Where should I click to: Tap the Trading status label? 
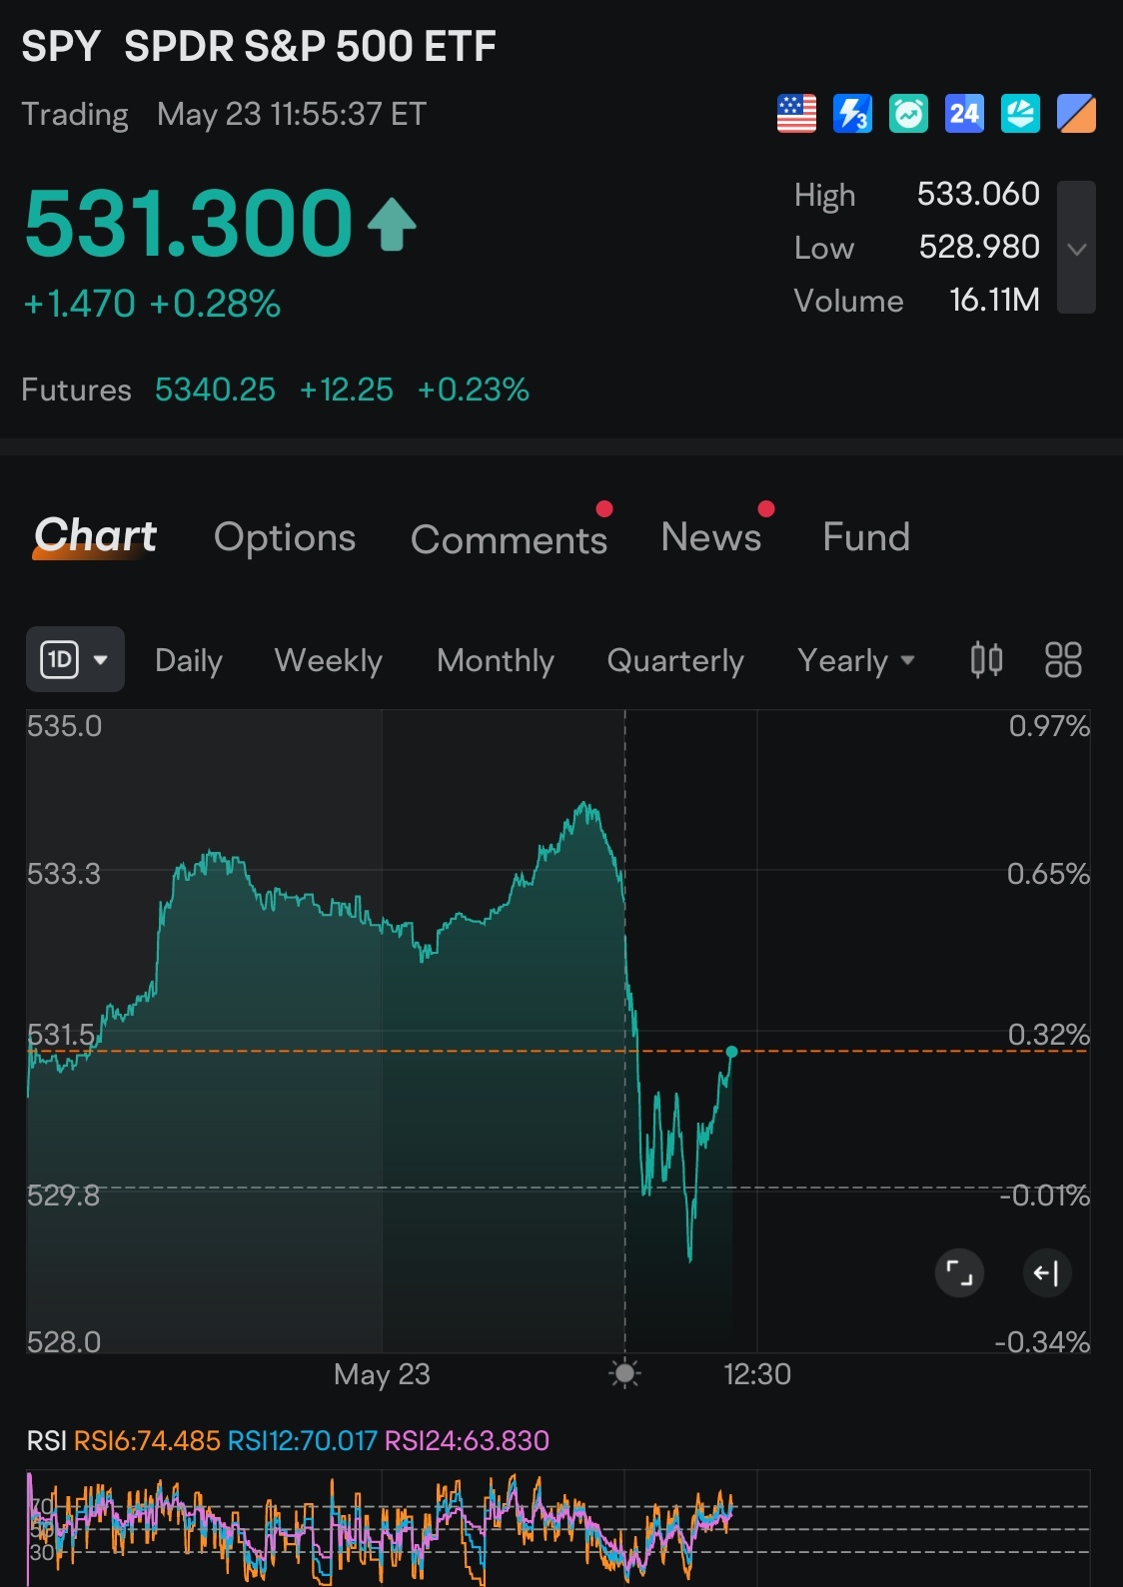[x=75, y=114]
